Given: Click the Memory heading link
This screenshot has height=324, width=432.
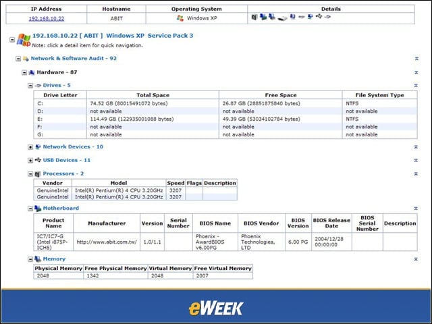Looking at the screenshot, I should pos(54,259).
